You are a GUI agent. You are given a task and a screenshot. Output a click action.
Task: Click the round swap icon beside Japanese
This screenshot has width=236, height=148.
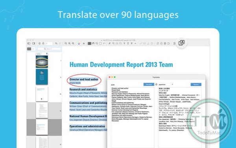pos(156,85)
